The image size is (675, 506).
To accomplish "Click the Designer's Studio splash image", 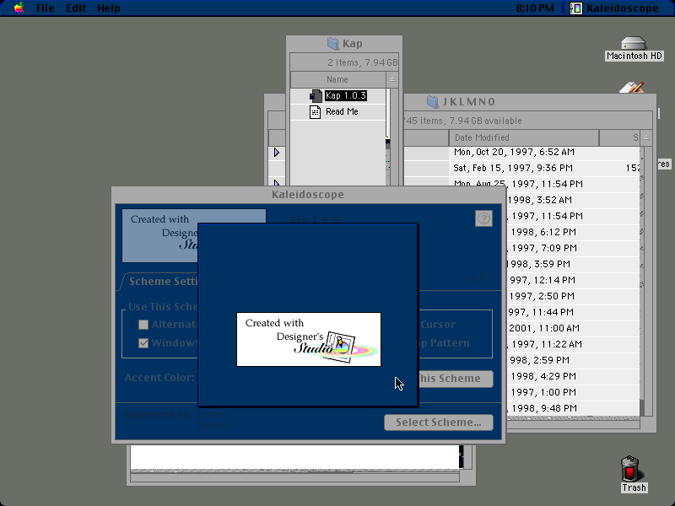I will tap(309, 340).
